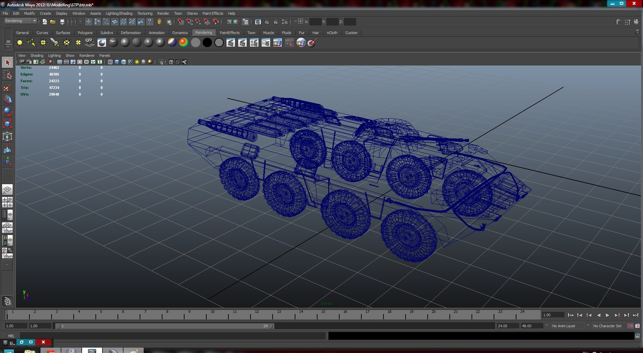This screenshot has width=643, height=353.
Task: Toggle textured display in viewport toolbar
Action: pyautogui.click(x=130, y=62)
